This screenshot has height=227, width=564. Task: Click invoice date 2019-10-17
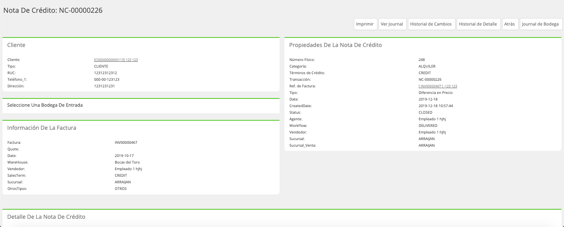(124, 156)
